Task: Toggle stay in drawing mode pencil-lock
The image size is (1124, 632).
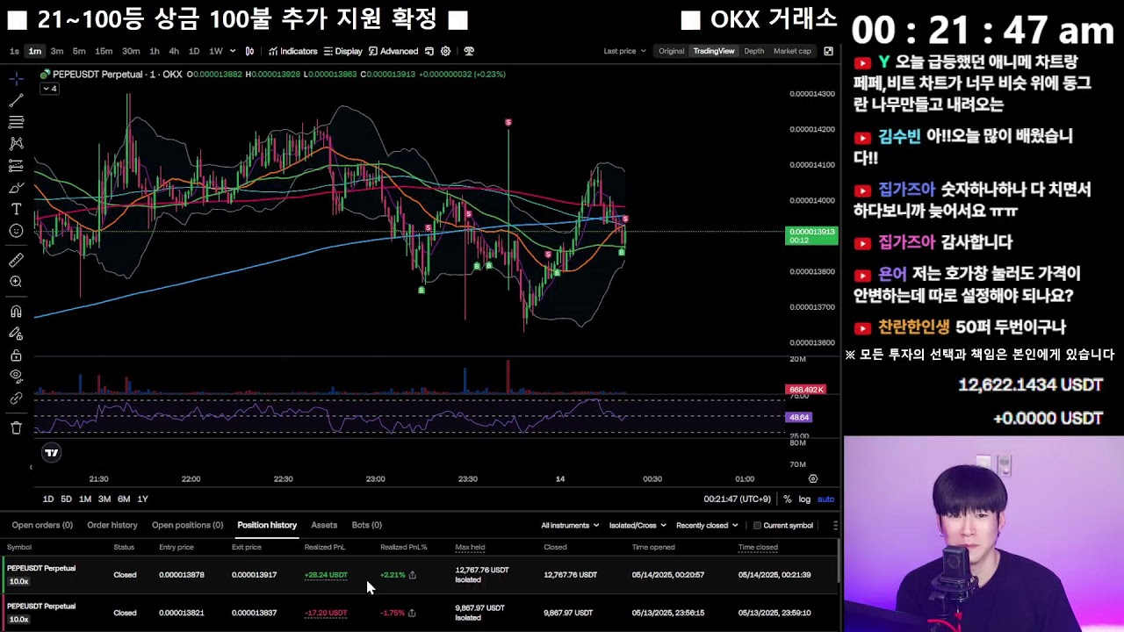Action: click(16, 334)
